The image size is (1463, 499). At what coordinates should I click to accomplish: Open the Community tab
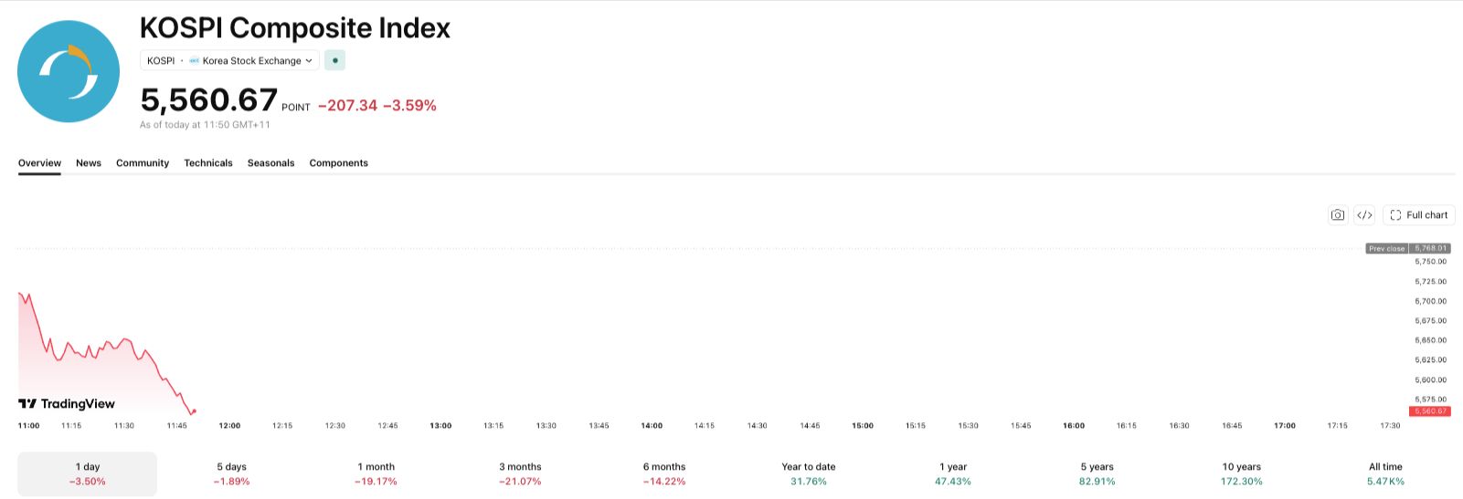[143, 163]
